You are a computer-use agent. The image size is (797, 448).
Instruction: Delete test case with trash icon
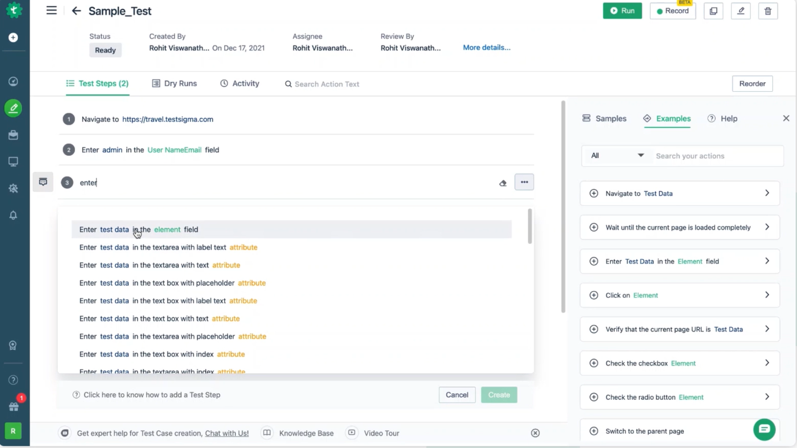[767, 11]
